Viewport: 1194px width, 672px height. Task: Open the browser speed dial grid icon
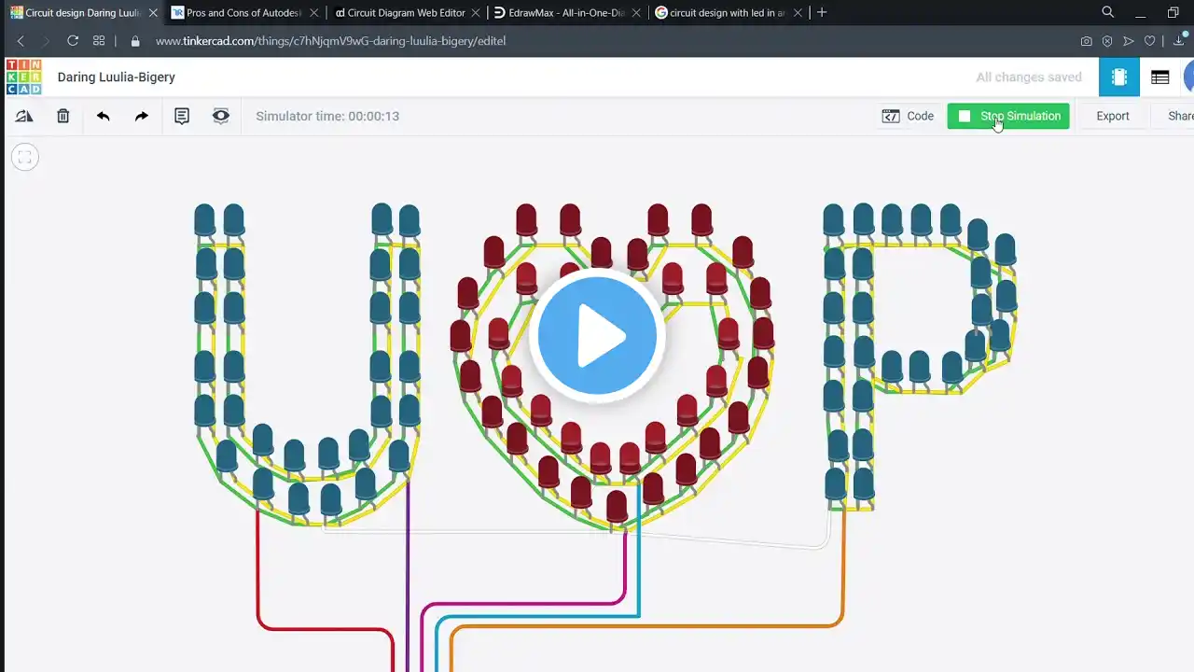[99, 41]
